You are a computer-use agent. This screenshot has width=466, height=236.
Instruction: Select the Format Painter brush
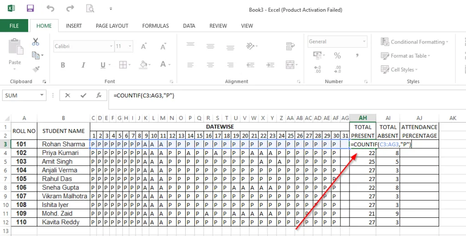(x=36, y=69)
